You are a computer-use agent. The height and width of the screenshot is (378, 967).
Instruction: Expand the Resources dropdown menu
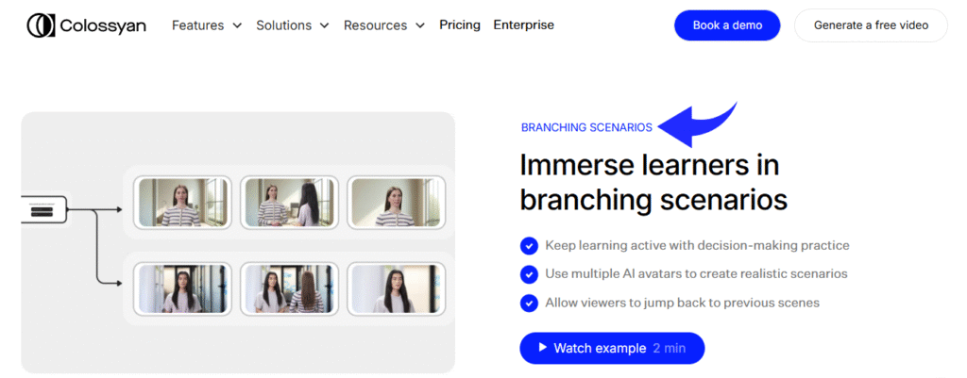(x=383, y=25)
